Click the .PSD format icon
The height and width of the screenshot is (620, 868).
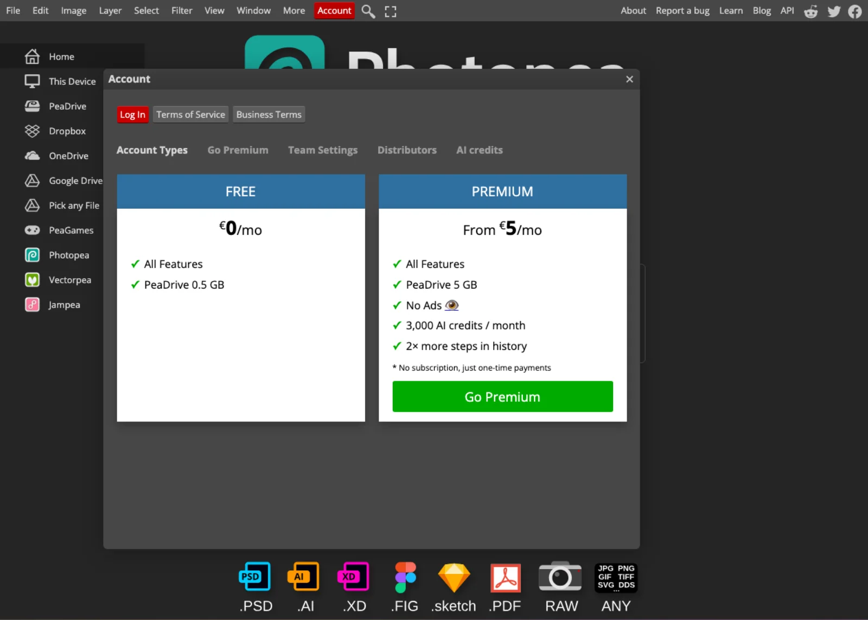pyautogui.click(x=254, y=577)
